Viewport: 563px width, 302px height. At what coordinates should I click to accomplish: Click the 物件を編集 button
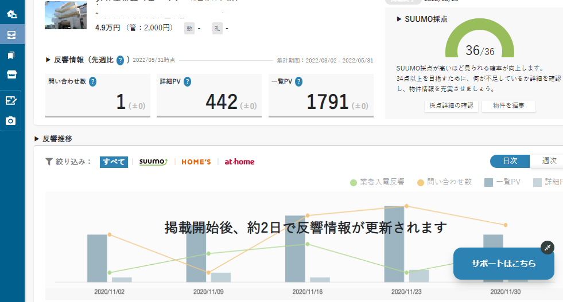point(508,106)
